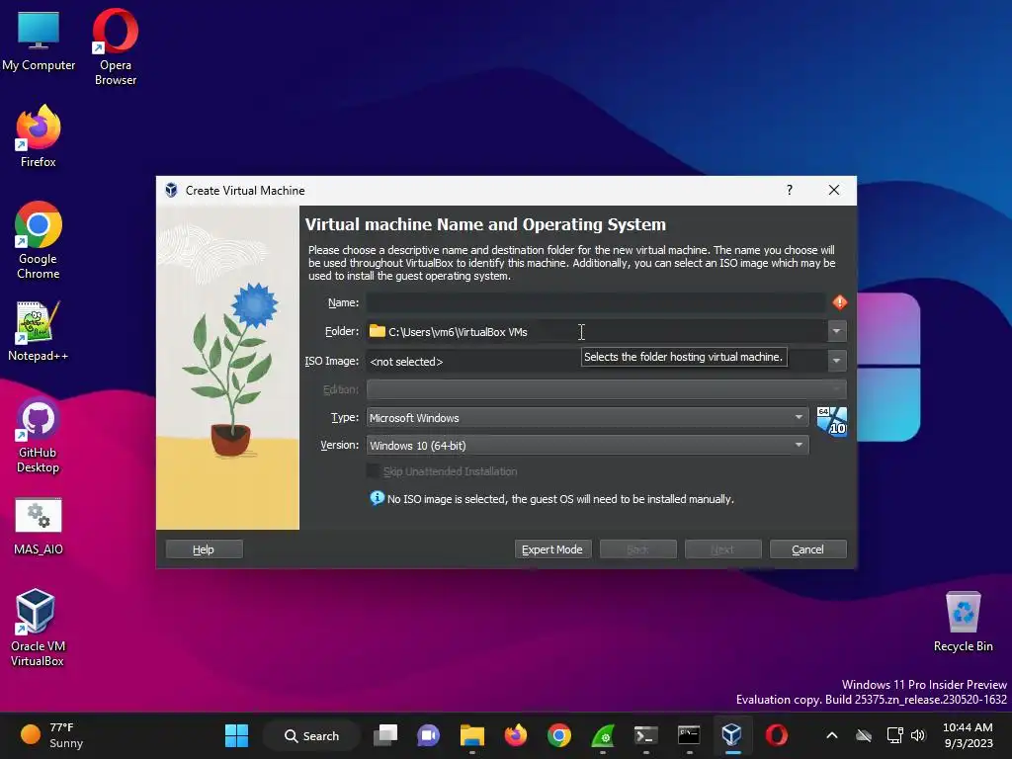Select the Google Chrome desktop shortcut

click(x=39, y=240)
